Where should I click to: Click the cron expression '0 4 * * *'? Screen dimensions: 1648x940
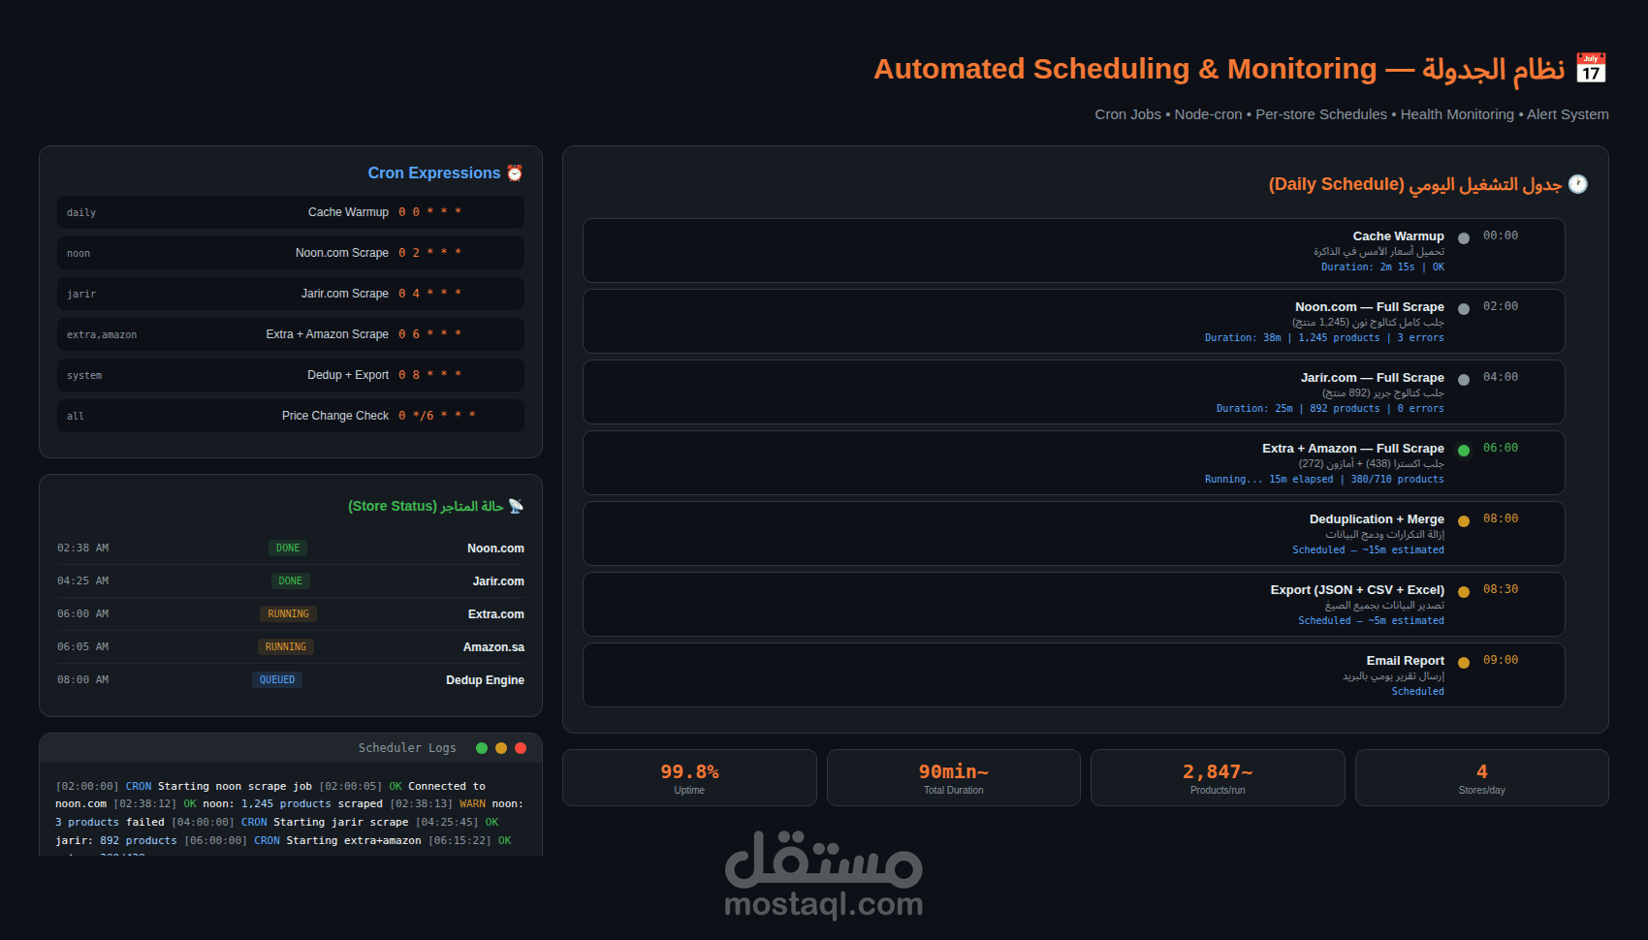pos(429,294)
